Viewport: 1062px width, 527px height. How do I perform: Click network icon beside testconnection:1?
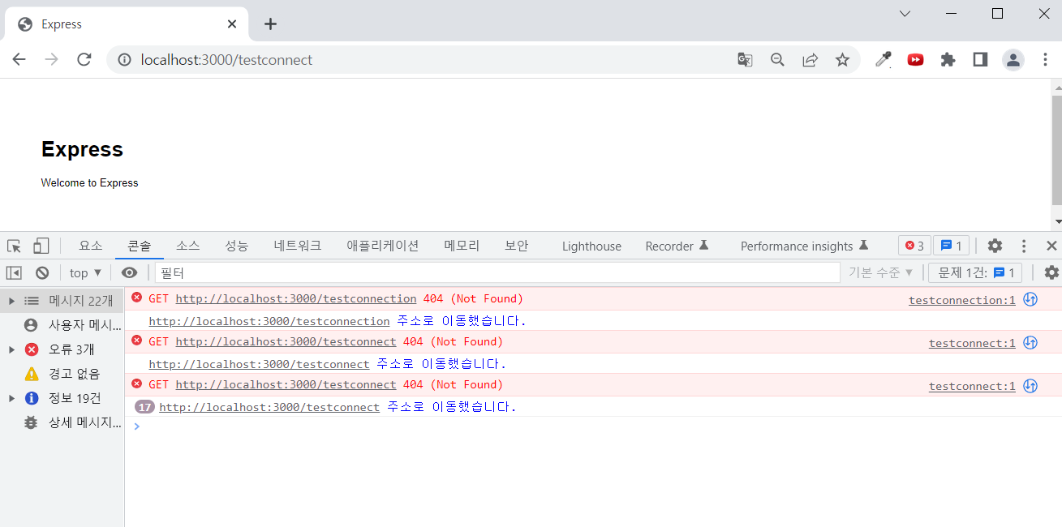(x=1030, y=299)
